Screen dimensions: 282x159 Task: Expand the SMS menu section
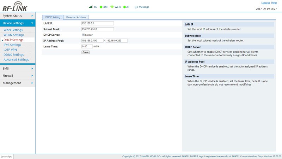[18, 69]
